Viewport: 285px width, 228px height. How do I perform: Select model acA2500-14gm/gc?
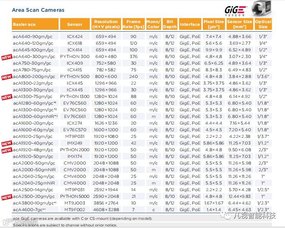pos(33,190)
